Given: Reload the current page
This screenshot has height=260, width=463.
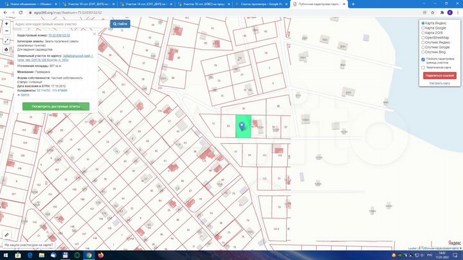Looking at the screenshot, I should 21,13.
